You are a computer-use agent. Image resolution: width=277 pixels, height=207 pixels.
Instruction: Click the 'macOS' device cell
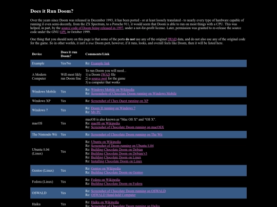(37, 123)
